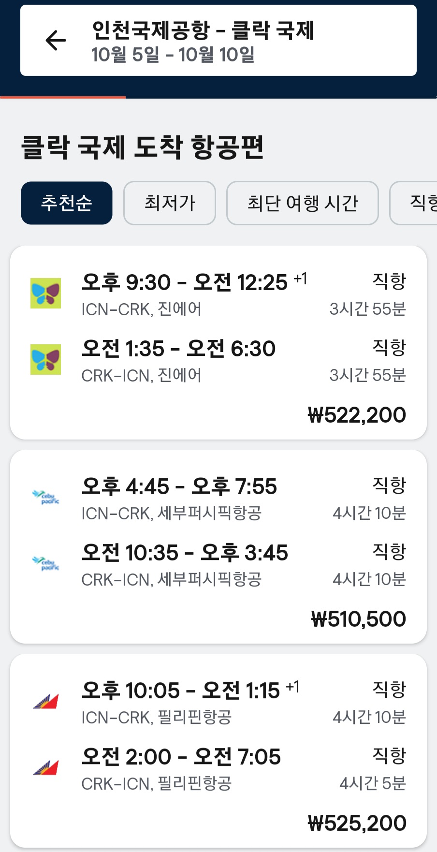437x852 pixels.
Task: Tap the ₩510,500 Cebu Pacific price
Action: 358,619
